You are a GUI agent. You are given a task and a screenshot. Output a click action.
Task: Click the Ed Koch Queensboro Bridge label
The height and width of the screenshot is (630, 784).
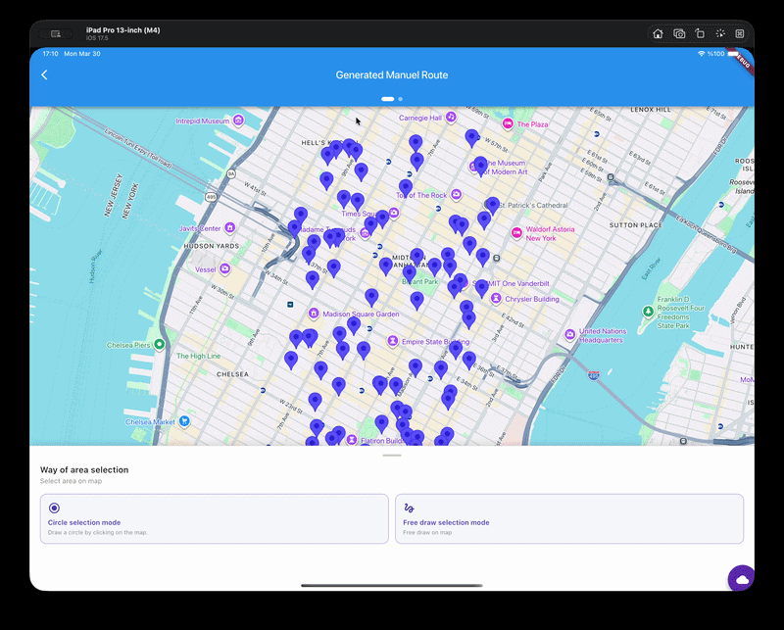pos(707,235)
